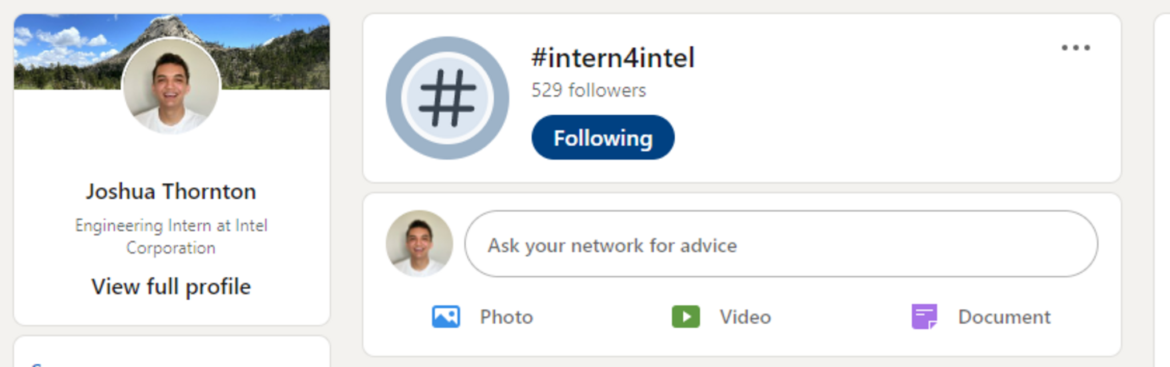Click the small avatar beside the post box
The height and width of the screenshot is (367, 1170).
(x=419, y=244)
